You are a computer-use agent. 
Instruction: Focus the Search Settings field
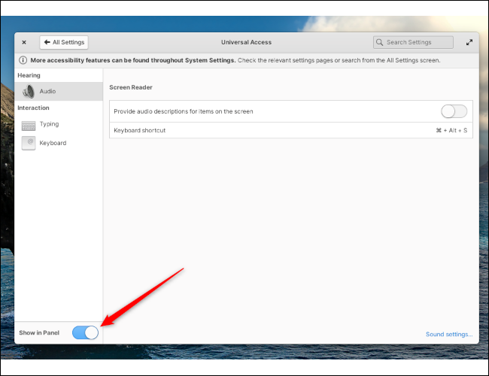418,43
